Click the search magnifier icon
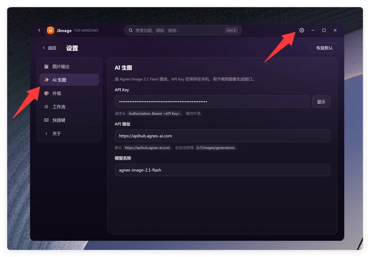Viewport: 370px width, 257px height. [131, 30]
